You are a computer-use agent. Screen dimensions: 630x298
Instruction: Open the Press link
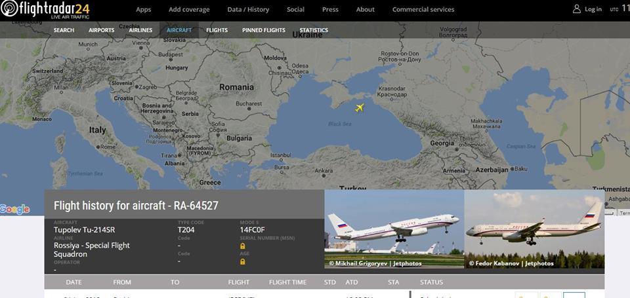(x=330, y=10)
